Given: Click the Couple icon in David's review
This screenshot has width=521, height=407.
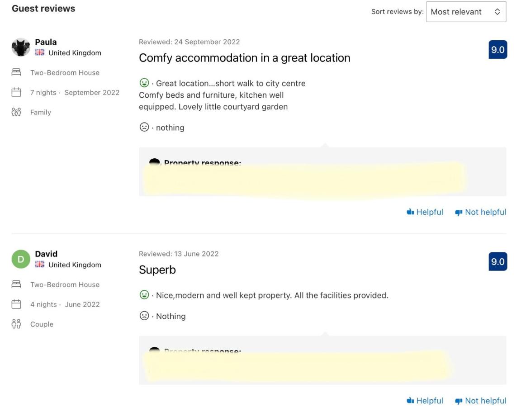Looking at the screenshot, I should 16,324.
